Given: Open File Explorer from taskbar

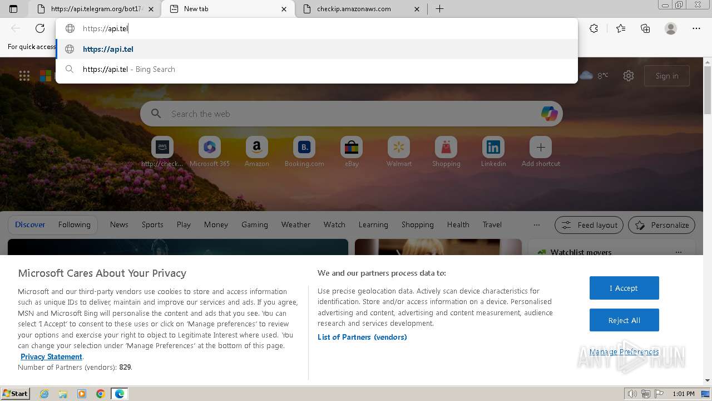Looking at the screenshot, I should [63, 394].
